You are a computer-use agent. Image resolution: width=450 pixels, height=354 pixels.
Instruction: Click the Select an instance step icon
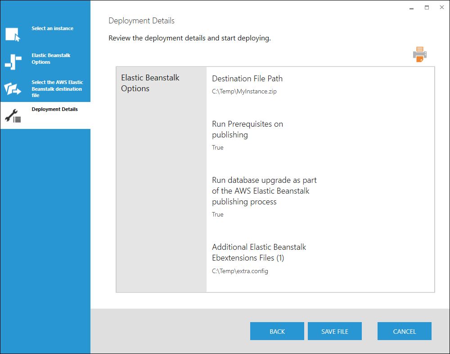tap(13, 35)
